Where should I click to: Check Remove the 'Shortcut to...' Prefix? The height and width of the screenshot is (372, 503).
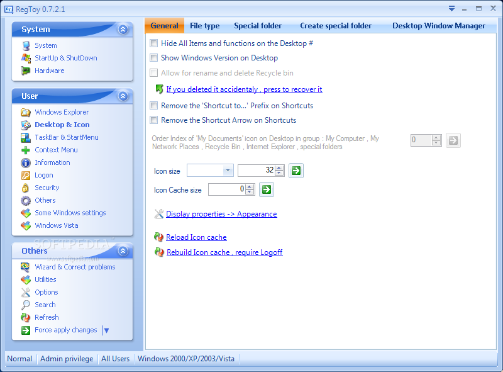(154, 105)
